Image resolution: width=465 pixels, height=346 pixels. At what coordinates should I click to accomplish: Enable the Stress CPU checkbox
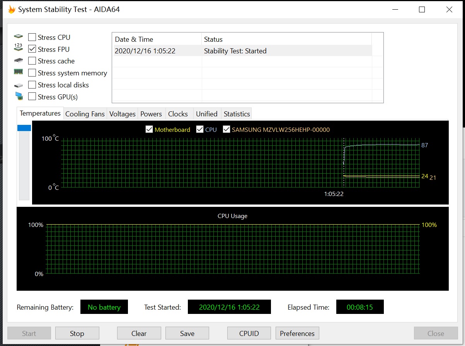[x=32, y=37]
